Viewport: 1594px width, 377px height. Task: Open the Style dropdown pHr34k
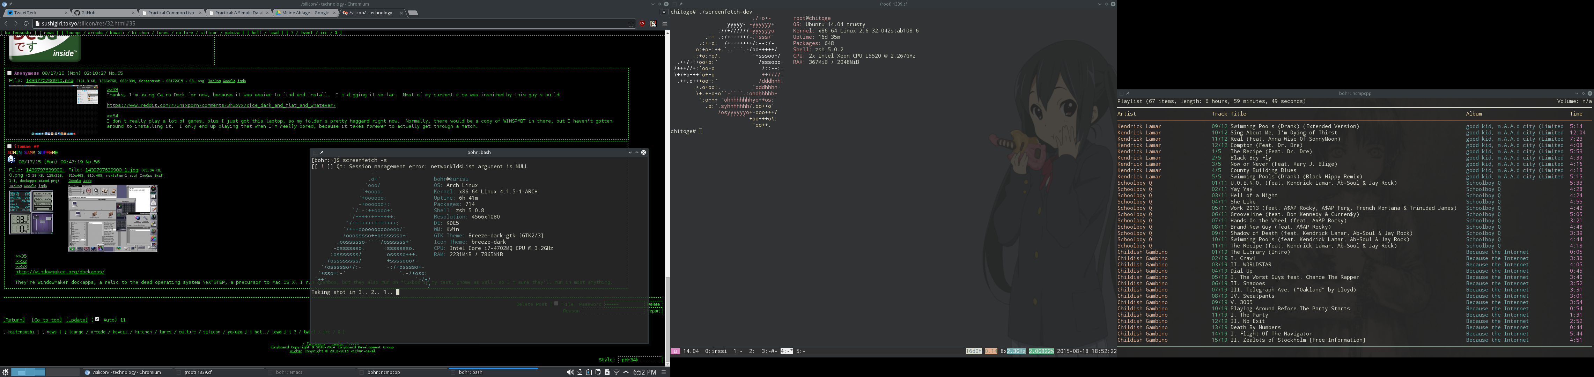pyautogui.click(x=641, y=359)
